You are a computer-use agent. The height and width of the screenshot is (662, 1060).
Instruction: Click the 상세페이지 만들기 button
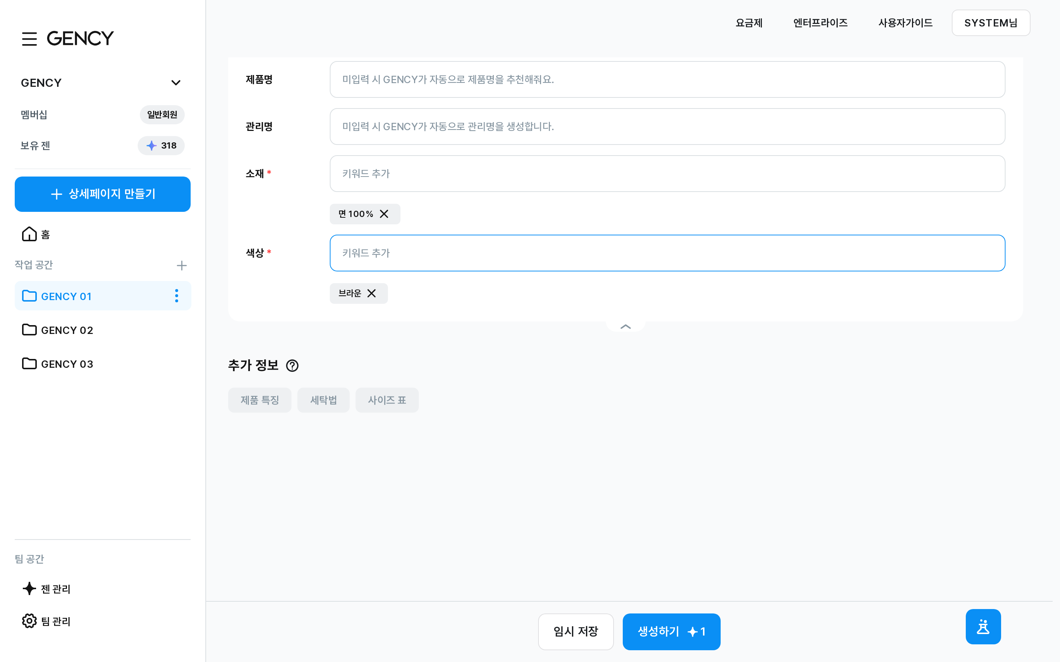pos(102,194)
